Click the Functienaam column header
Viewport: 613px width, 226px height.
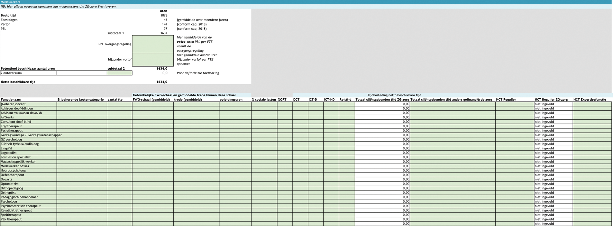coord(11,100)
